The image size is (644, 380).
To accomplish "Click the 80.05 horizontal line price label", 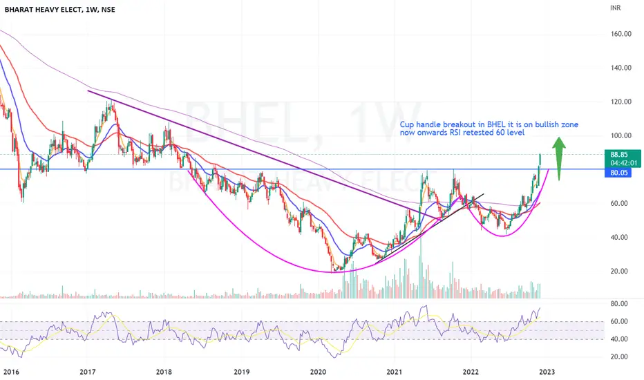I will (618, 173).
